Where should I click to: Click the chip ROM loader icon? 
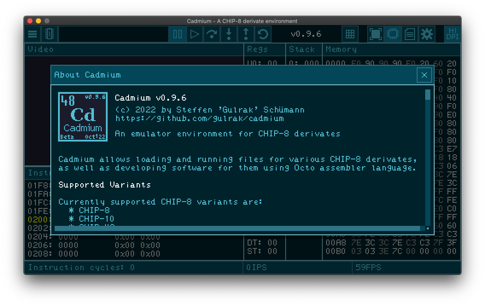click(x=50, y=34)
